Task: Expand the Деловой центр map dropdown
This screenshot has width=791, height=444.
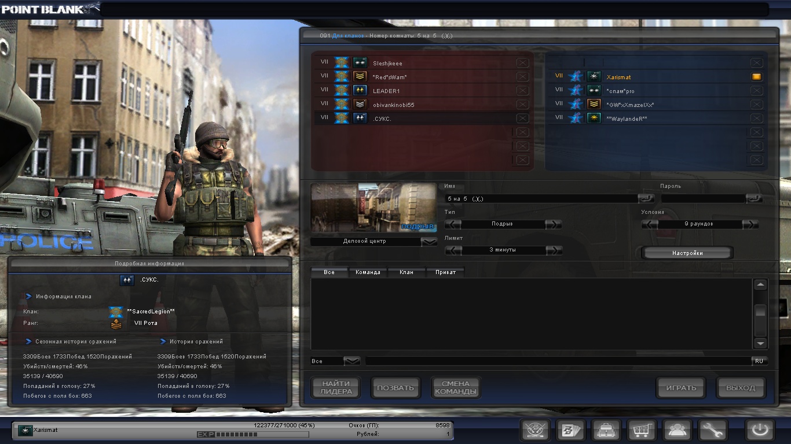Action: coord(429,242)
